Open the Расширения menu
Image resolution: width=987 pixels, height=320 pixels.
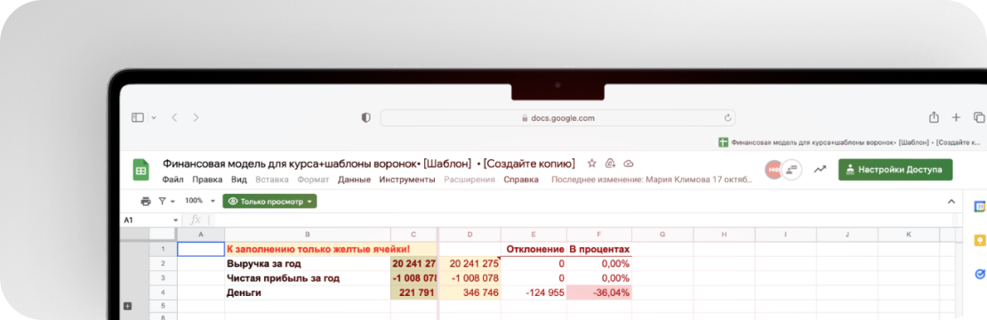coord(469,180)
